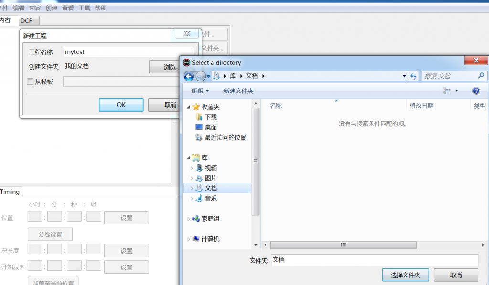Refresh the current folder view
The image size is (489, 285).
[414, 76]
